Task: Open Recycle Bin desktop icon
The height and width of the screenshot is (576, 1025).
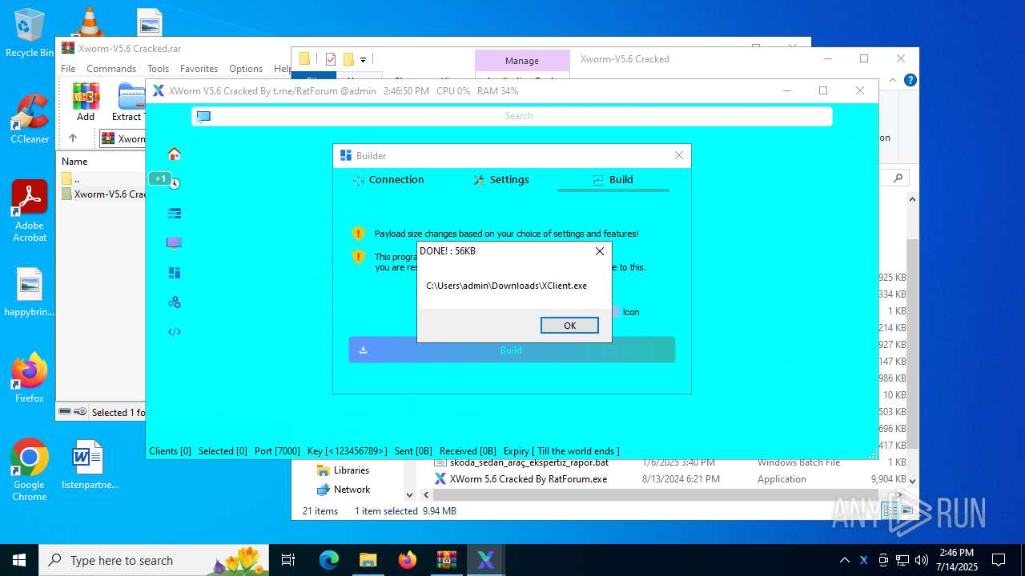Action: (x=30, y=33)
